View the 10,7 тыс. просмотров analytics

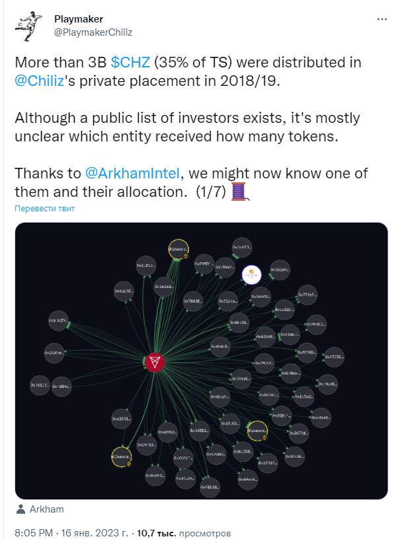point(184,533)
